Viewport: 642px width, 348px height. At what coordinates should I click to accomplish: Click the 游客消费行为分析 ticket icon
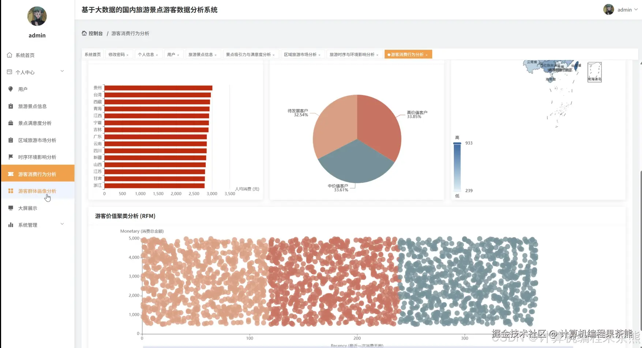point(11,174)
